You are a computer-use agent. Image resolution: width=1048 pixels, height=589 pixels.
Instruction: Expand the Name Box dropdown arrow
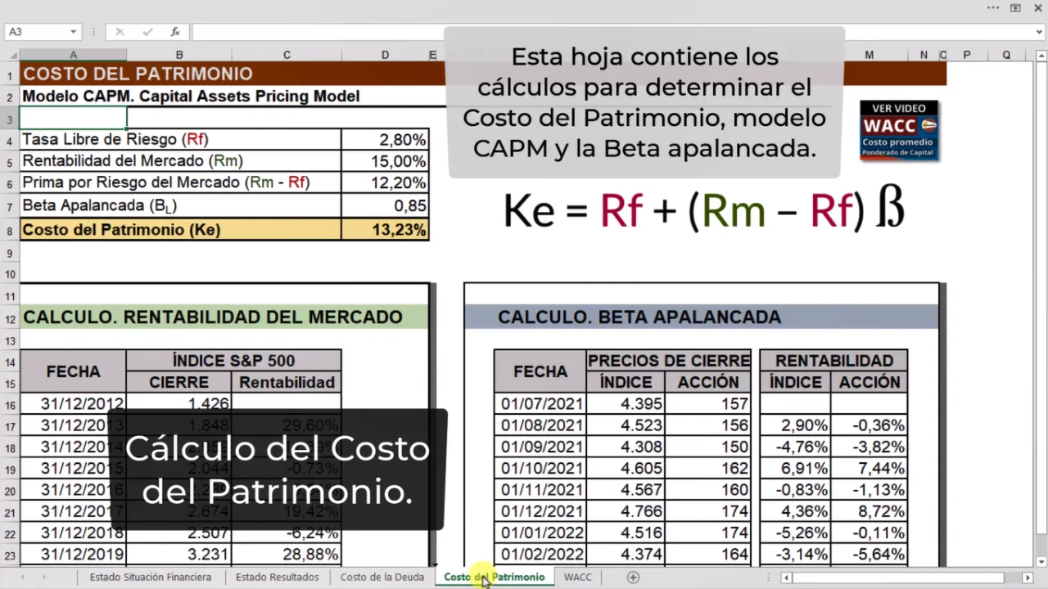point(73,32)
